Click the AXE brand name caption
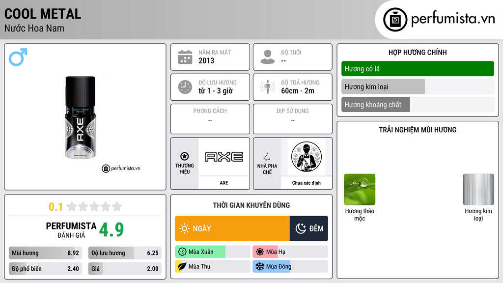Image resolution: width=503 pixels, height=283 pixels. tap(224, 183)
